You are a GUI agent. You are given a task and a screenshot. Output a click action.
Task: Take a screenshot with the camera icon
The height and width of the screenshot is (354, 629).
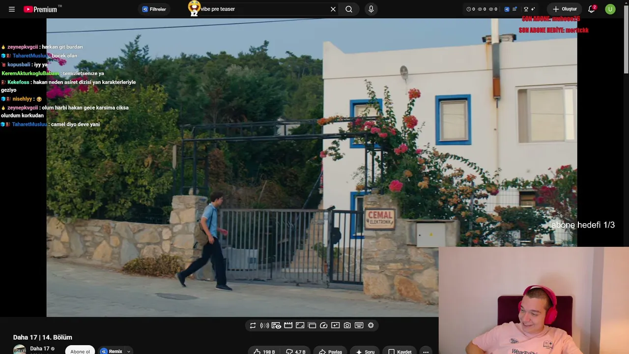(x=347, y=325)
